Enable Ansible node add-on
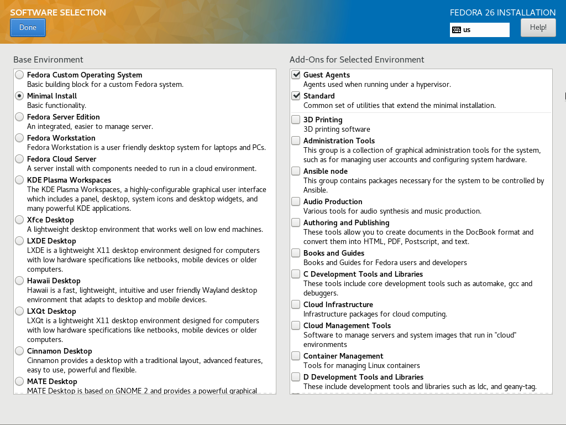 click(296, 171)
